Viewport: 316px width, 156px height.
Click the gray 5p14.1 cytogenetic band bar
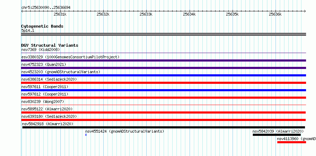click(x=163, y=34)
